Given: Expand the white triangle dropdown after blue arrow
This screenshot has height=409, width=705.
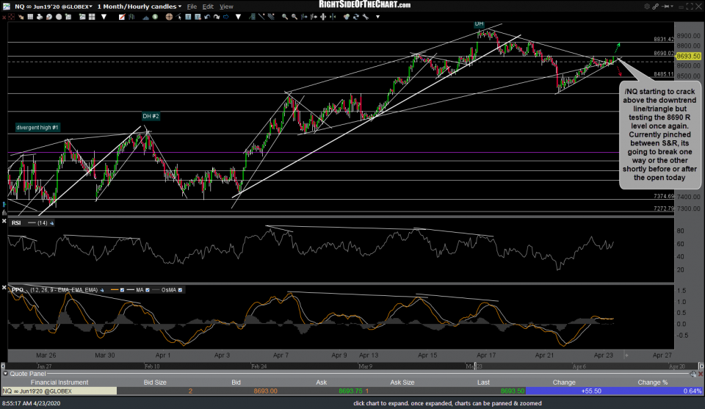Looking at the screenshot, I should pos(238,17).
